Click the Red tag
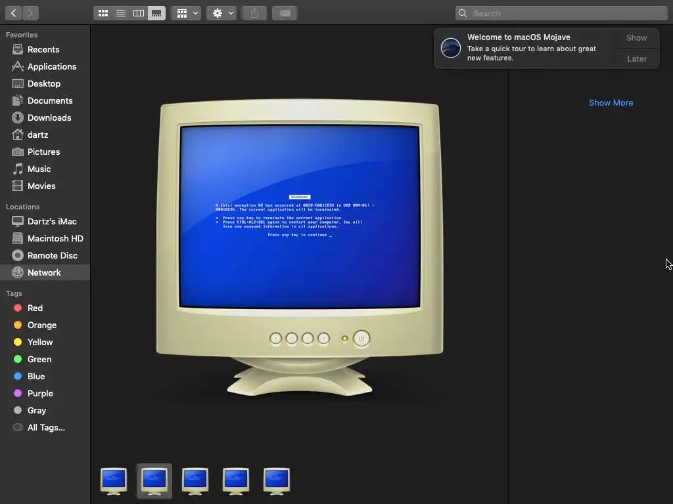The height and width of the screenshot is (504, 673). click(45, 308)
